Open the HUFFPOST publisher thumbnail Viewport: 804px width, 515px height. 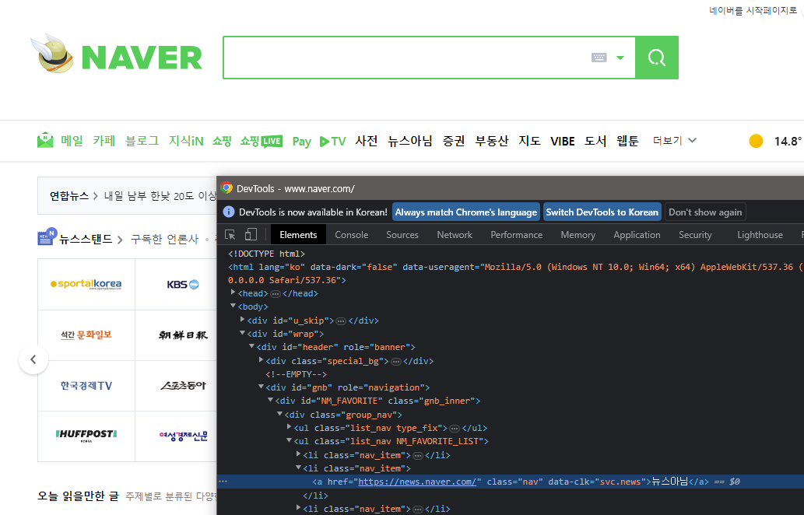click(x=86, y=436)
